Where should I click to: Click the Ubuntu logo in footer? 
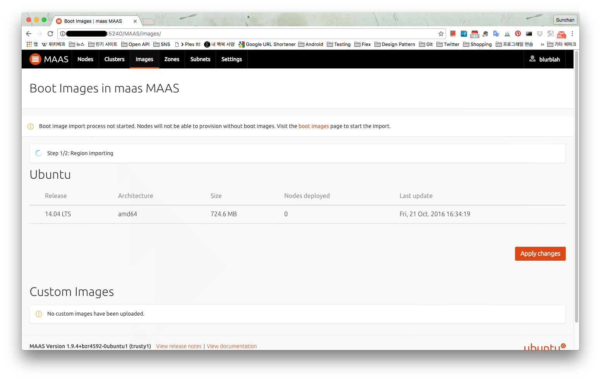click(544, 347)
